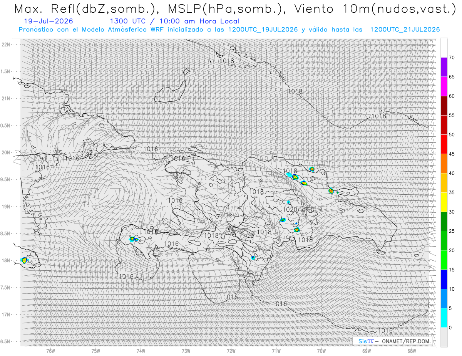Click the colorbar value label 45
The width and height of the screenshot is (462, 356).
click(x=452, y=154)
